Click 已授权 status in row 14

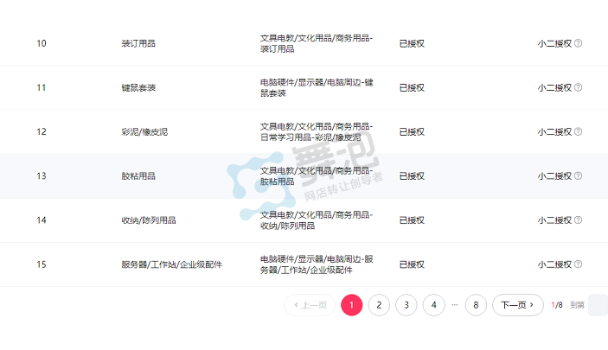412,220
